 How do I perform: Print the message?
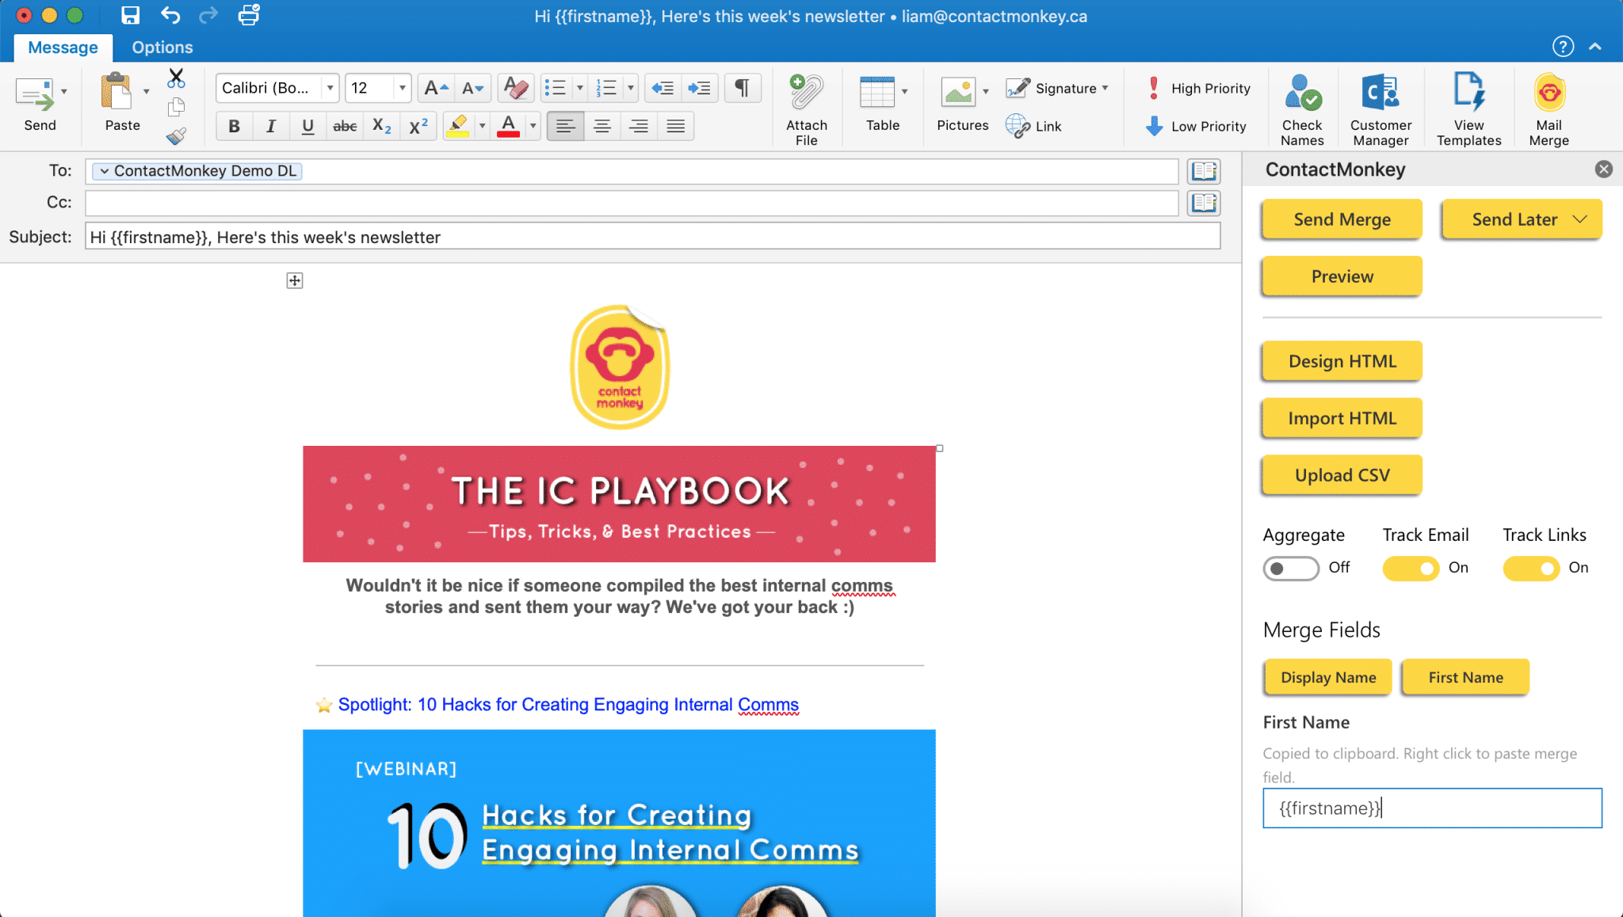(x=249, y=15)
